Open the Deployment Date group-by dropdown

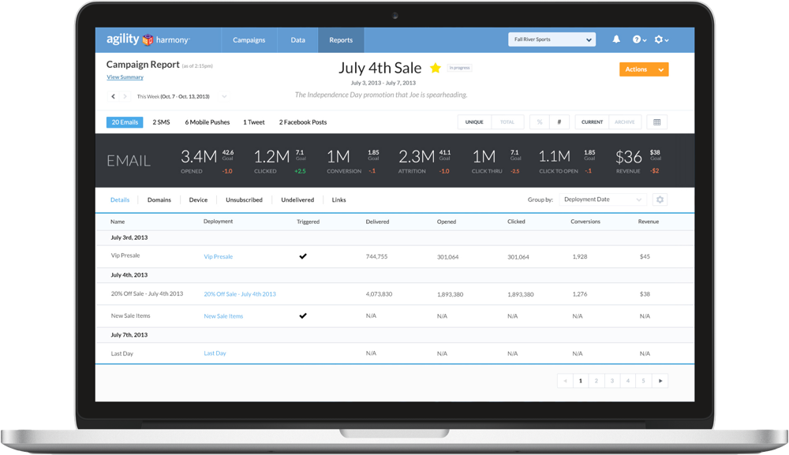point(603,200)
